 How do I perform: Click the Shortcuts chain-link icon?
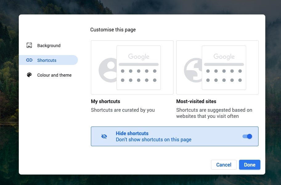[x=29, y=60]
